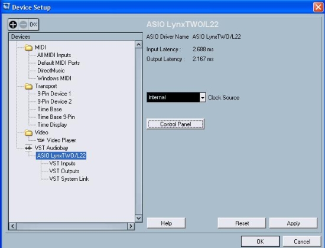Viewport: 325px width, 248px height.
Task: Click the ASIO Driver Name value text
Action: (x=217, y=37)
